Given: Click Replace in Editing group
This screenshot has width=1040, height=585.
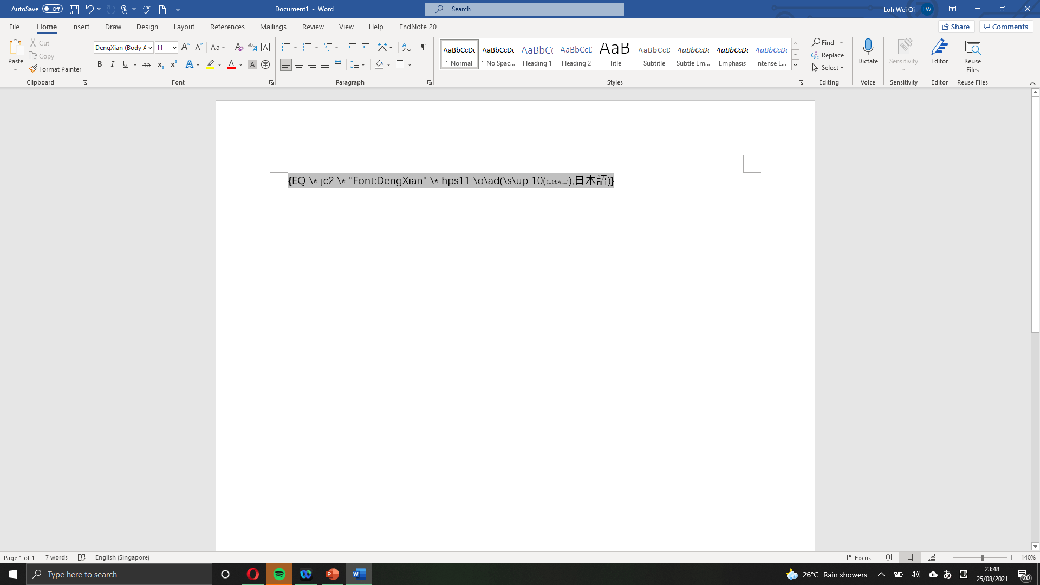Looking at the screenshot, I should click(x=828, y=55).
